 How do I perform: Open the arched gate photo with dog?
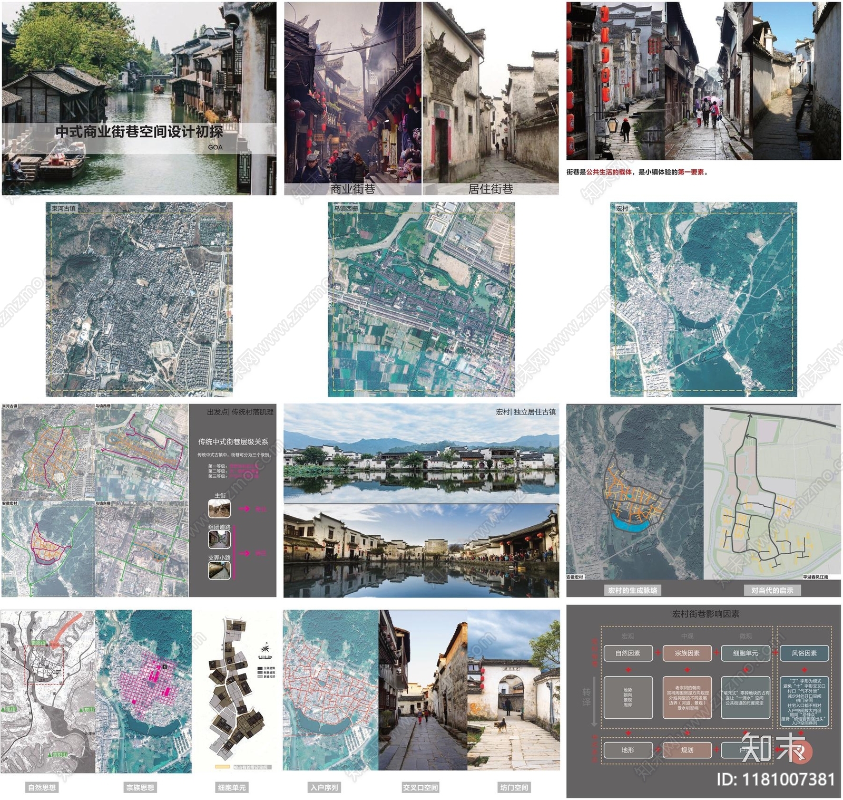point(514,690)
